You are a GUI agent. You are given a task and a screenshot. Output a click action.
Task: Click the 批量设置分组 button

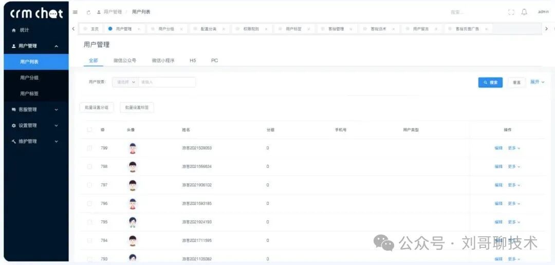click(x=97, y=107)
